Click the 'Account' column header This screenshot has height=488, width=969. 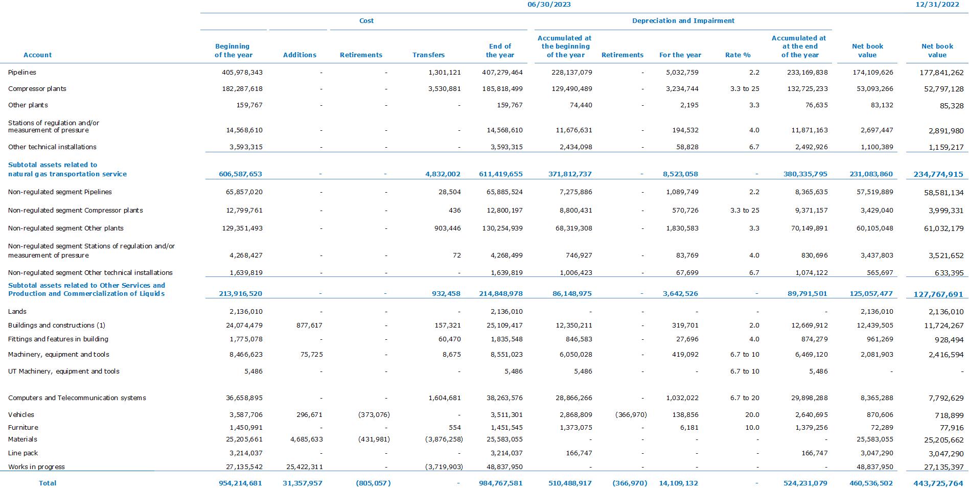coord(37,55)
